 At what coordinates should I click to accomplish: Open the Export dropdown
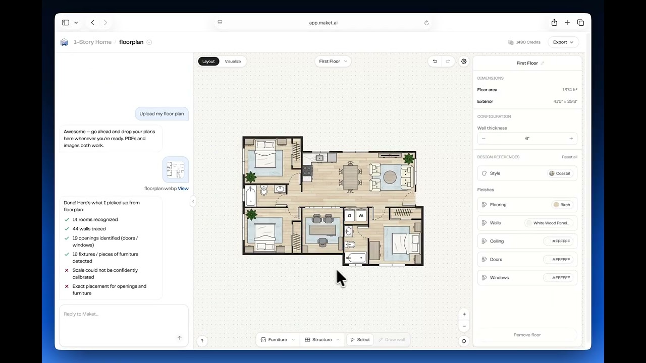click(x=563, y=42)
